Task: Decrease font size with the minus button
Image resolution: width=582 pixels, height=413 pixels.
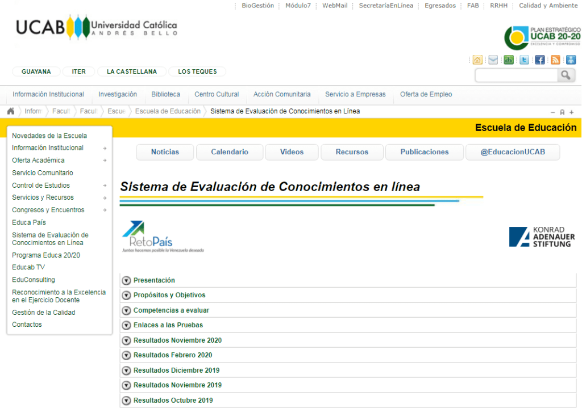Action: point(553,112)
